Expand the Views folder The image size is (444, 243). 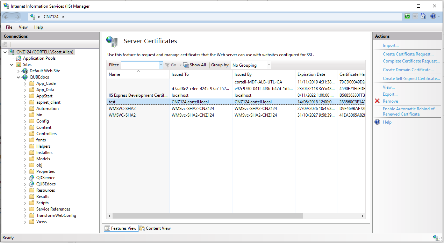[x=25, y=222]
